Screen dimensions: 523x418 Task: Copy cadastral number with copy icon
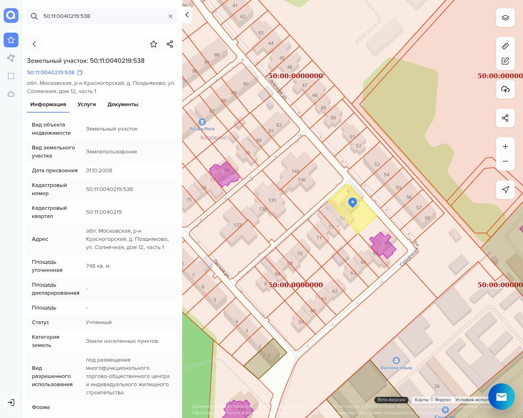pos(80,73)
